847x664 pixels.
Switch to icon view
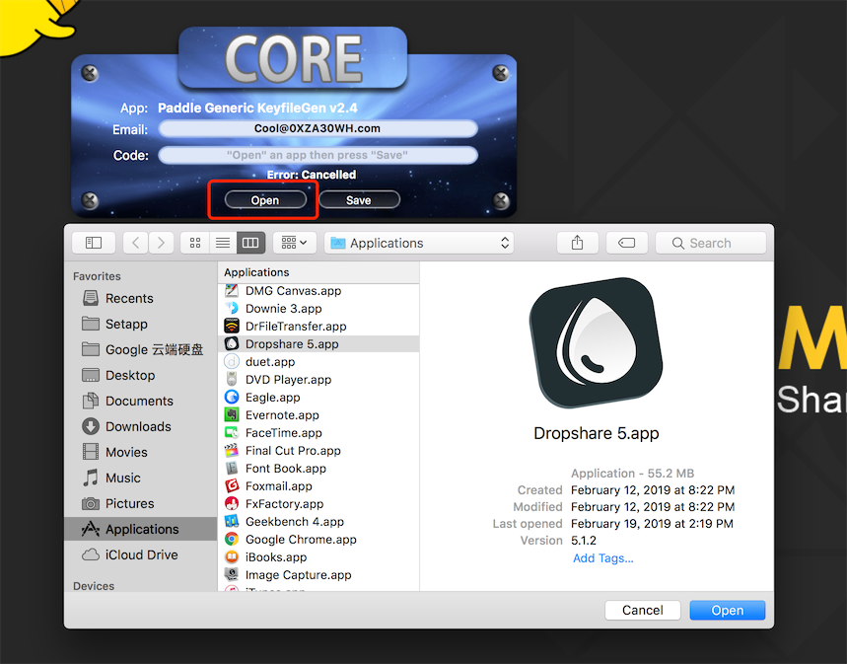tap(195, 243)
